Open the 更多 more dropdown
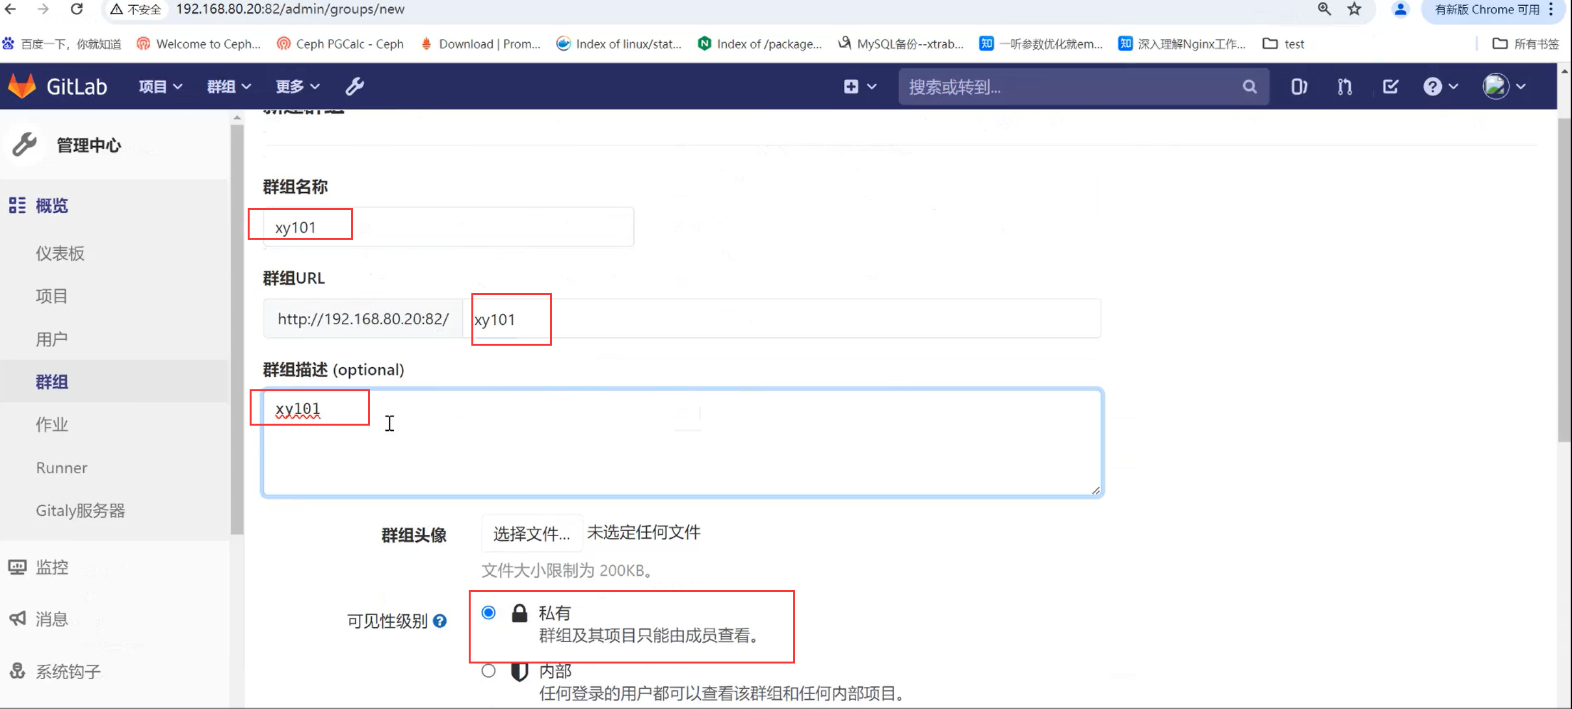 coord(297,86)
